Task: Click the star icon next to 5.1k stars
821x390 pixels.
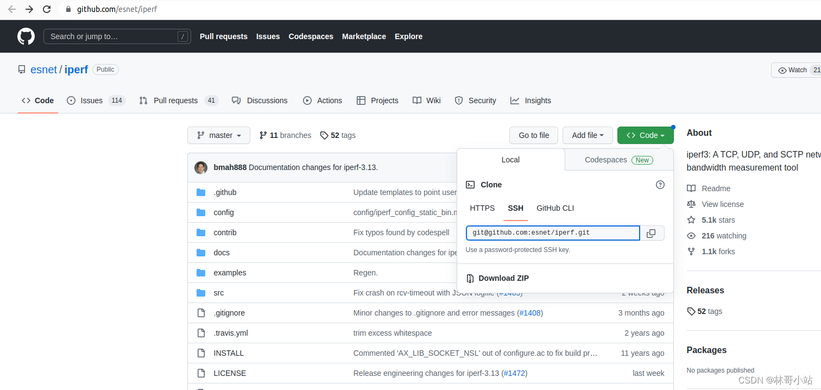Action: [691, 220]
